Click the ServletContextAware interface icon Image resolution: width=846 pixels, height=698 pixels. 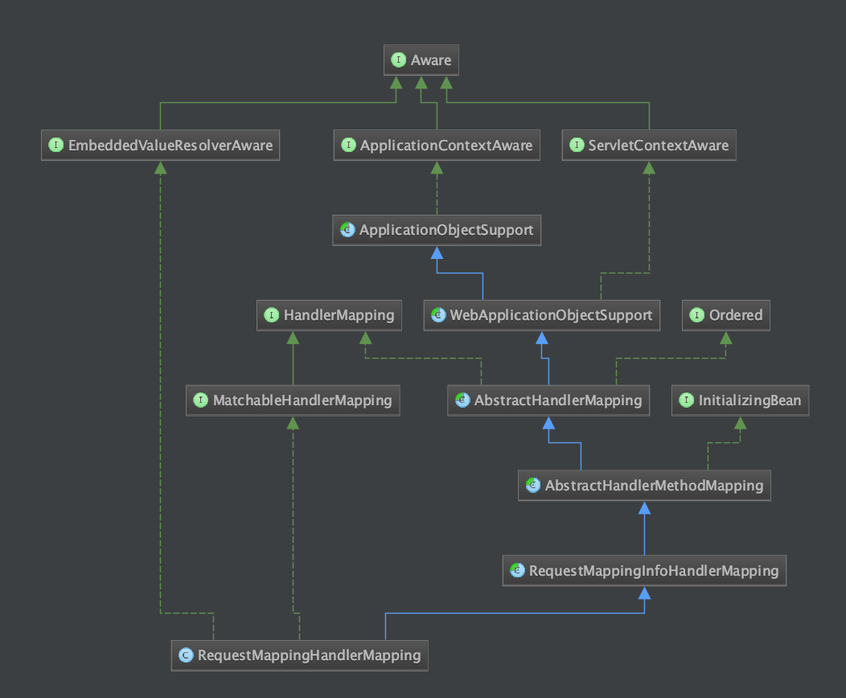coord(577,145)
